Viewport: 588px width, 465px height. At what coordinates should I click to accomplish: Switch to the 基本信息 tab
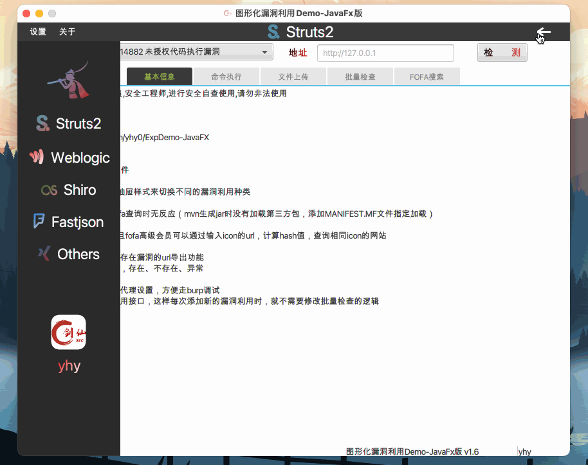point(160,77)
